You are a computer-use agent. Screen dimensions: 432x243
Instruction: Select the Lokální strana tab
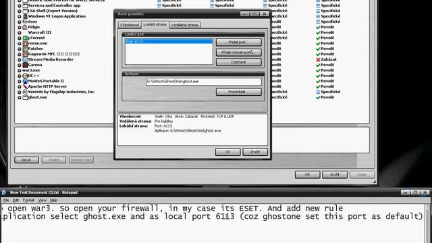point(155,24)
